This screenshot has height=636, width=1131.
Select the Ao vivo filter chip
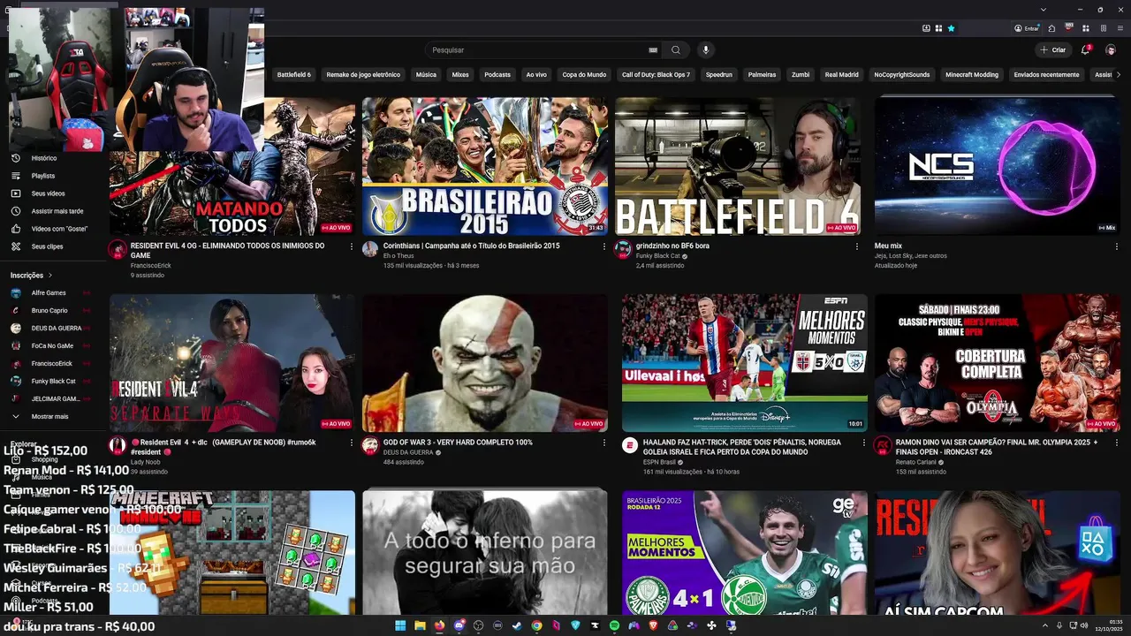pos(536,75)
